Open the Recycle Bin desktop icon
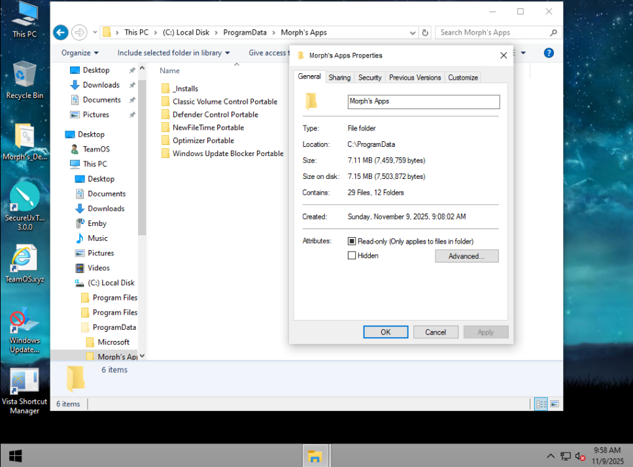Viewport: 633px width, 467px height. point(24,80)
